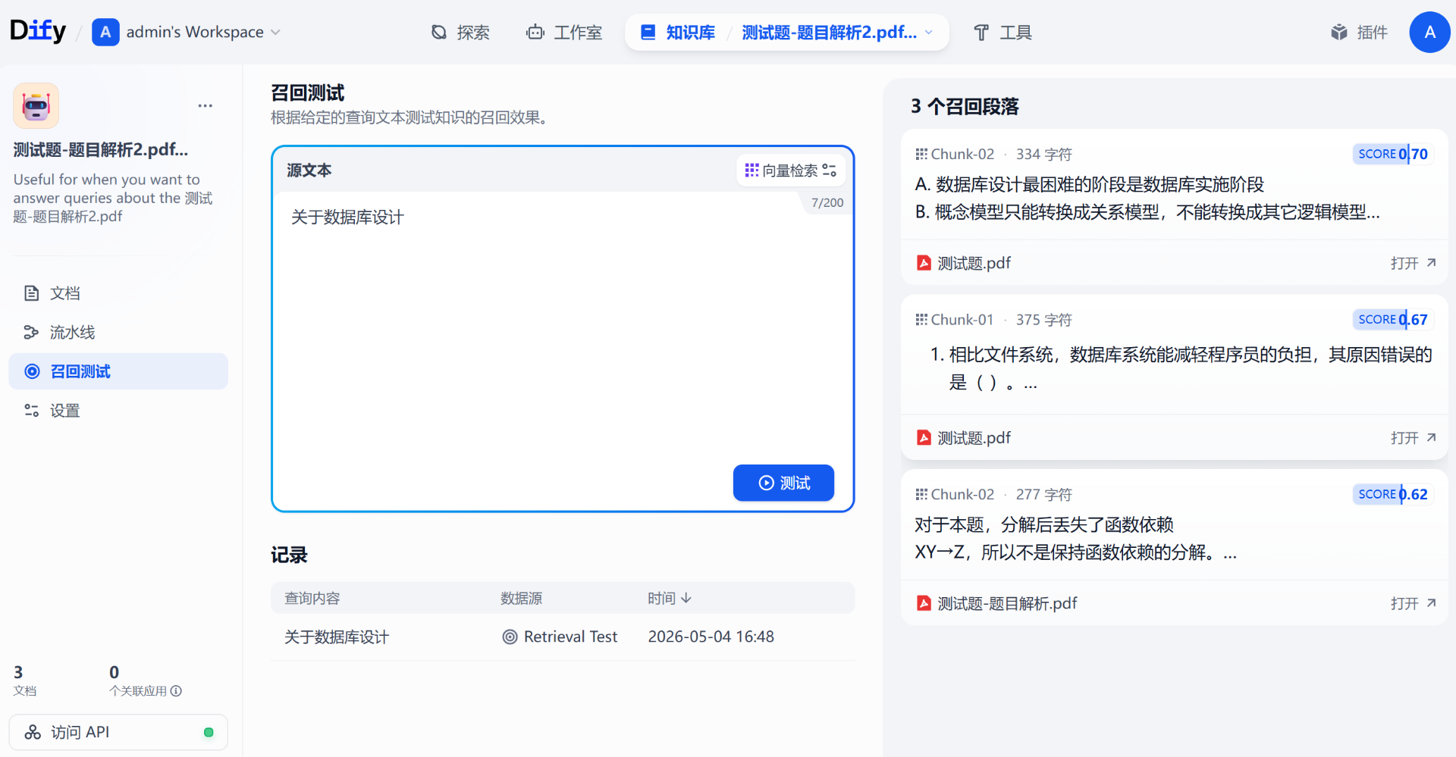Viewport: 1456px width, 757px height.
Task: Click the 召回测试 target icon
Action: coord(32,371)
